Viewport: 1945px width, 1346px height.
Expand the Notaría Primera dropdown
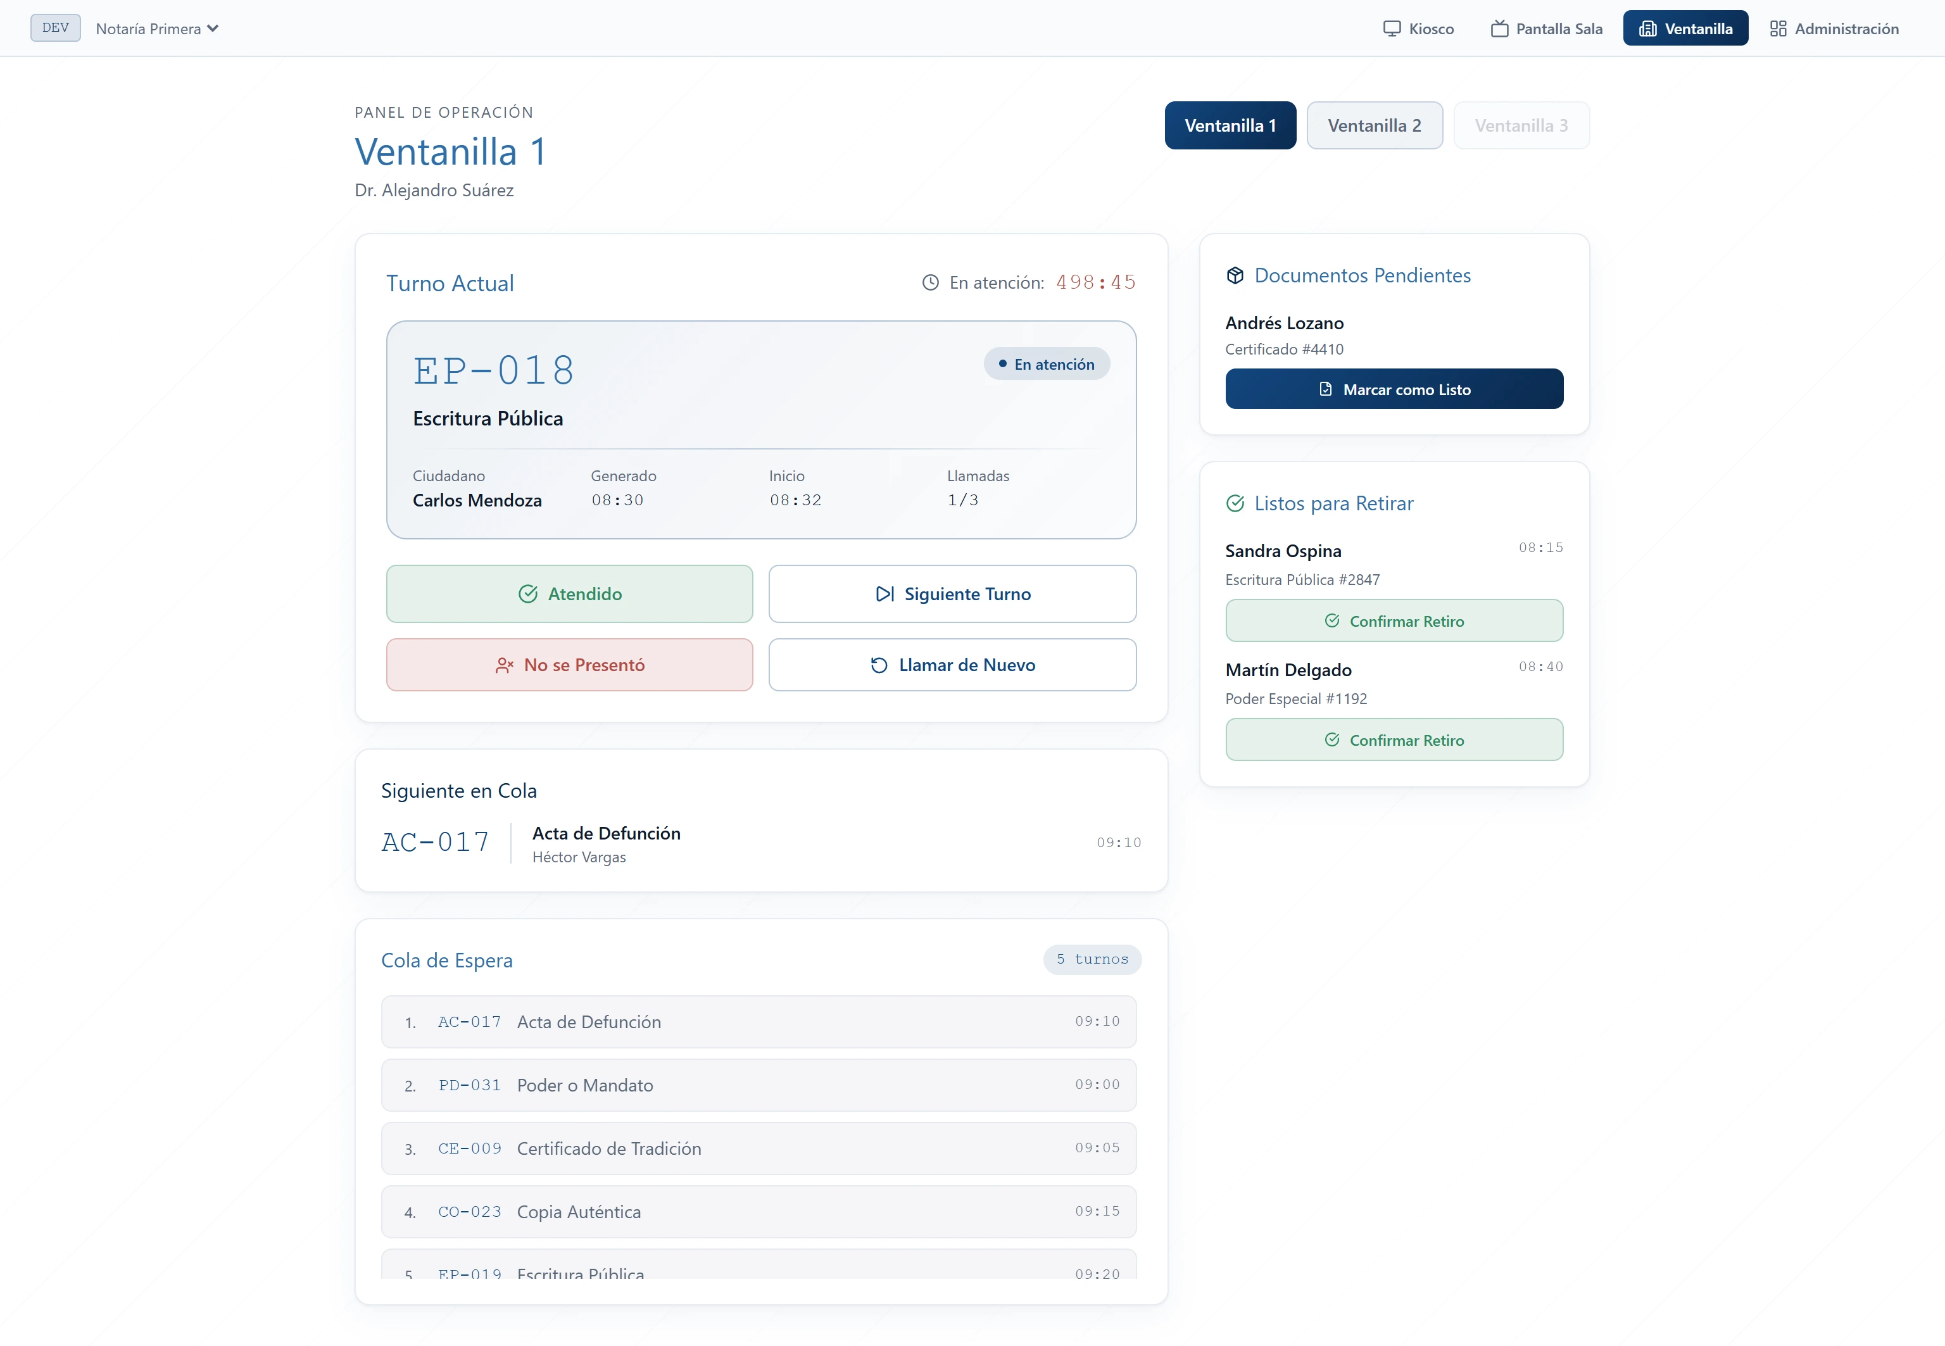157,28
